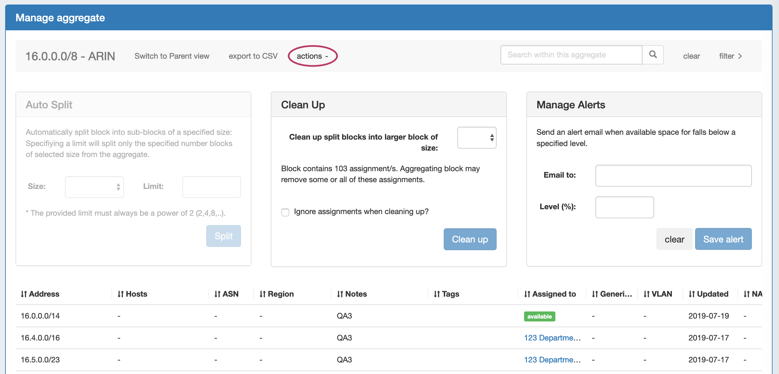Open the Auto Split Size dropdown
This screenshot has height=374, width=779.
coord(94,187)
